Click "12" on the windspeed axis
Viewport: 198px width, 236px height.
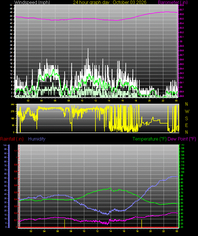pos(11,75)
